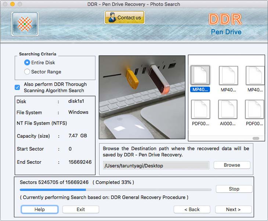The image size is (268, 221).
Task: Open Help
Action: click(x=40, y=209)
